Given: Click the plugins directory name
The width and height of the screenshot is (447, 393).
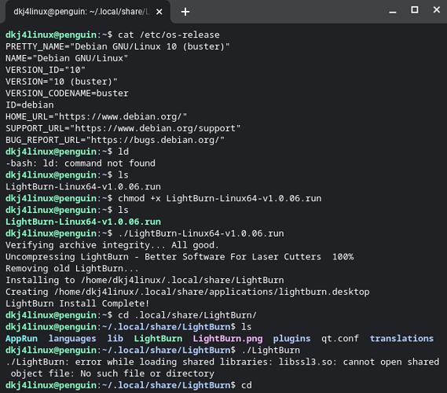Looking at the screenshot, I should pos(291,339).
